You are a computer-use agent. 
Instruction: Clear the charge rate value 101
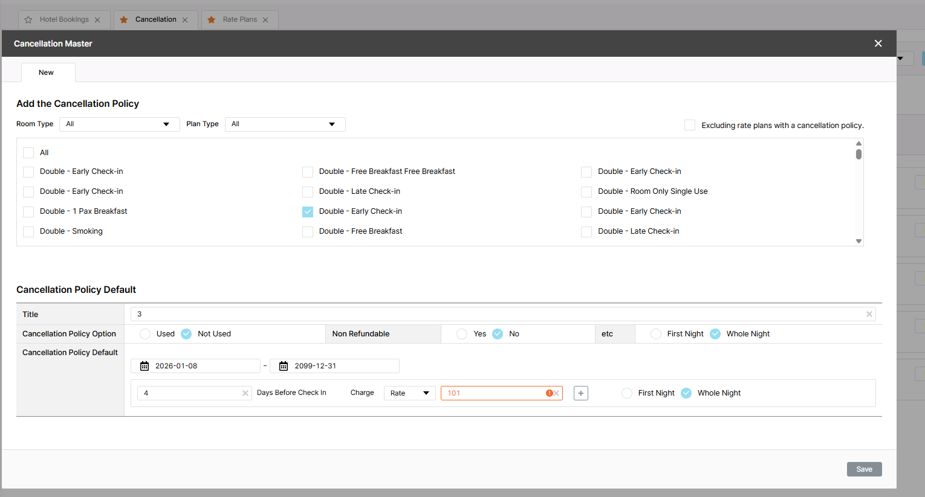557,393
